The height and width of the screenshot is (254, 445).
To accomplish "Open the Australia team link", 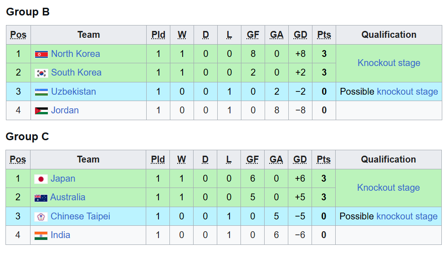I will (x=67, y=197).
